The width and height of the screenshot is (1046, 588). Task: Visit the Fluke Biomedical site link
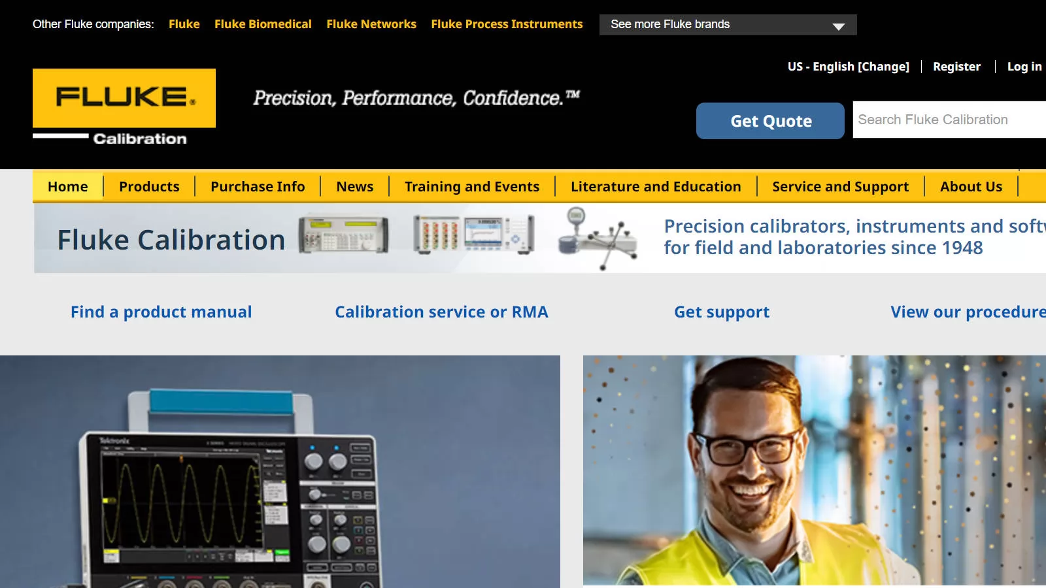[x=263, y=24]
